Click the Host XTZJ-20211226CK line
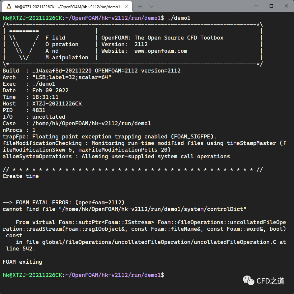Image resolution: width=294 pixels, height=294 pixels. click(x=42, y=104)
